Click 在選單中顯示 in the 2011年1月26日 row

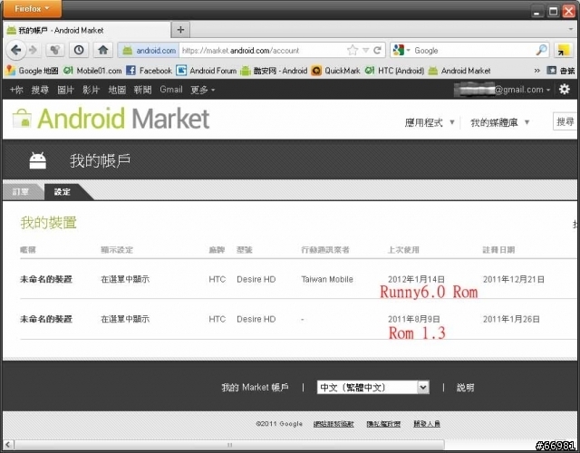click(125, 319)
